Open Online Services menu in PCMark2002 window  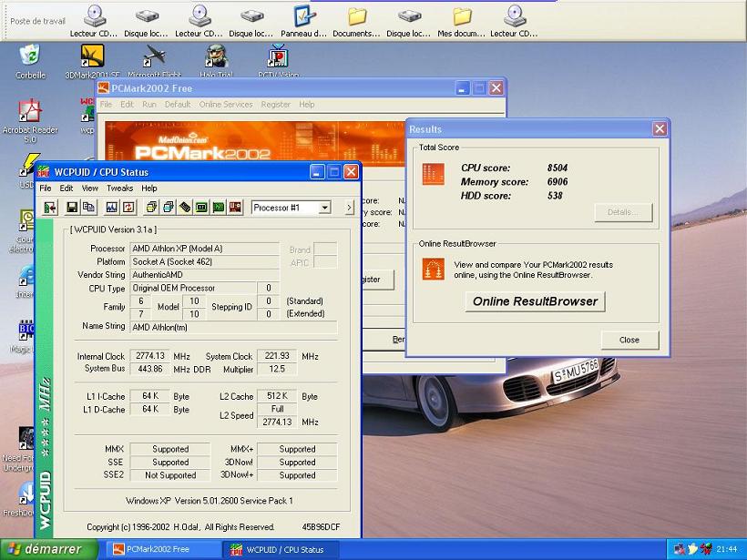(x=226, y=105)
